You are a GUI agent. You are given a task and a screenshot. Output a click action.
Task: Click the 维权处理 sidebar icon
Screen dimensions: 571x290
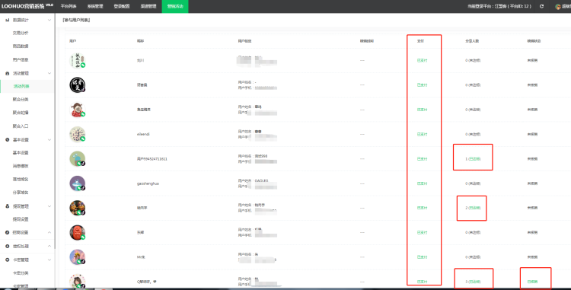7,247
